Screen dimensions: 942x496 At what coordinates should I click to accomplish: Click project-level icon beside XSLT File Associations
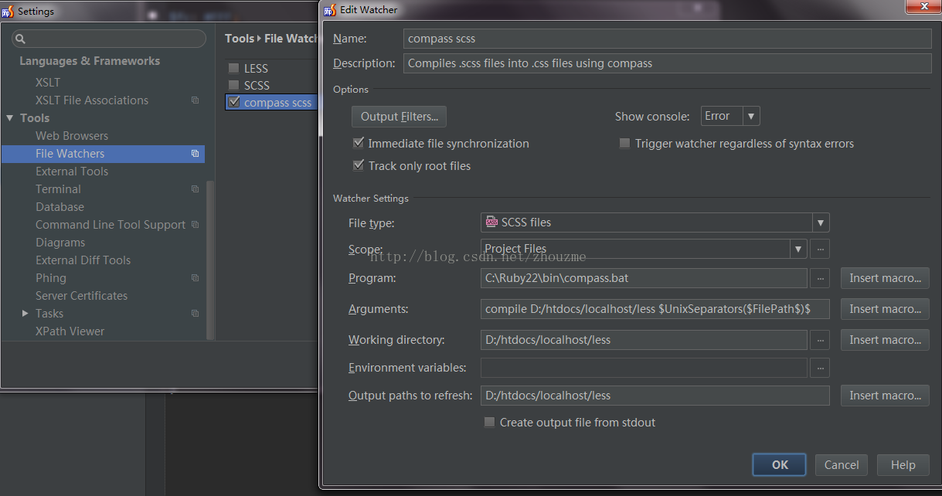point(195,100)
